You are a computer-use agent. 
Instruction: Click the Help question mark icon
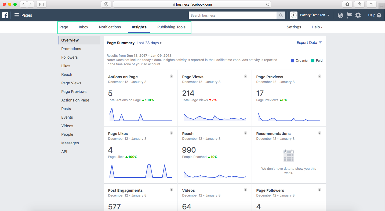(x=379, y=15)
